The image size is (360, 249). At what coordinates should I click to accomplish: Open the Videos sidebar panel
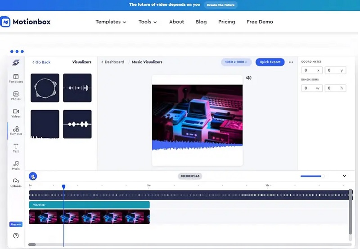pyautogui.click(x=16, y=113)
